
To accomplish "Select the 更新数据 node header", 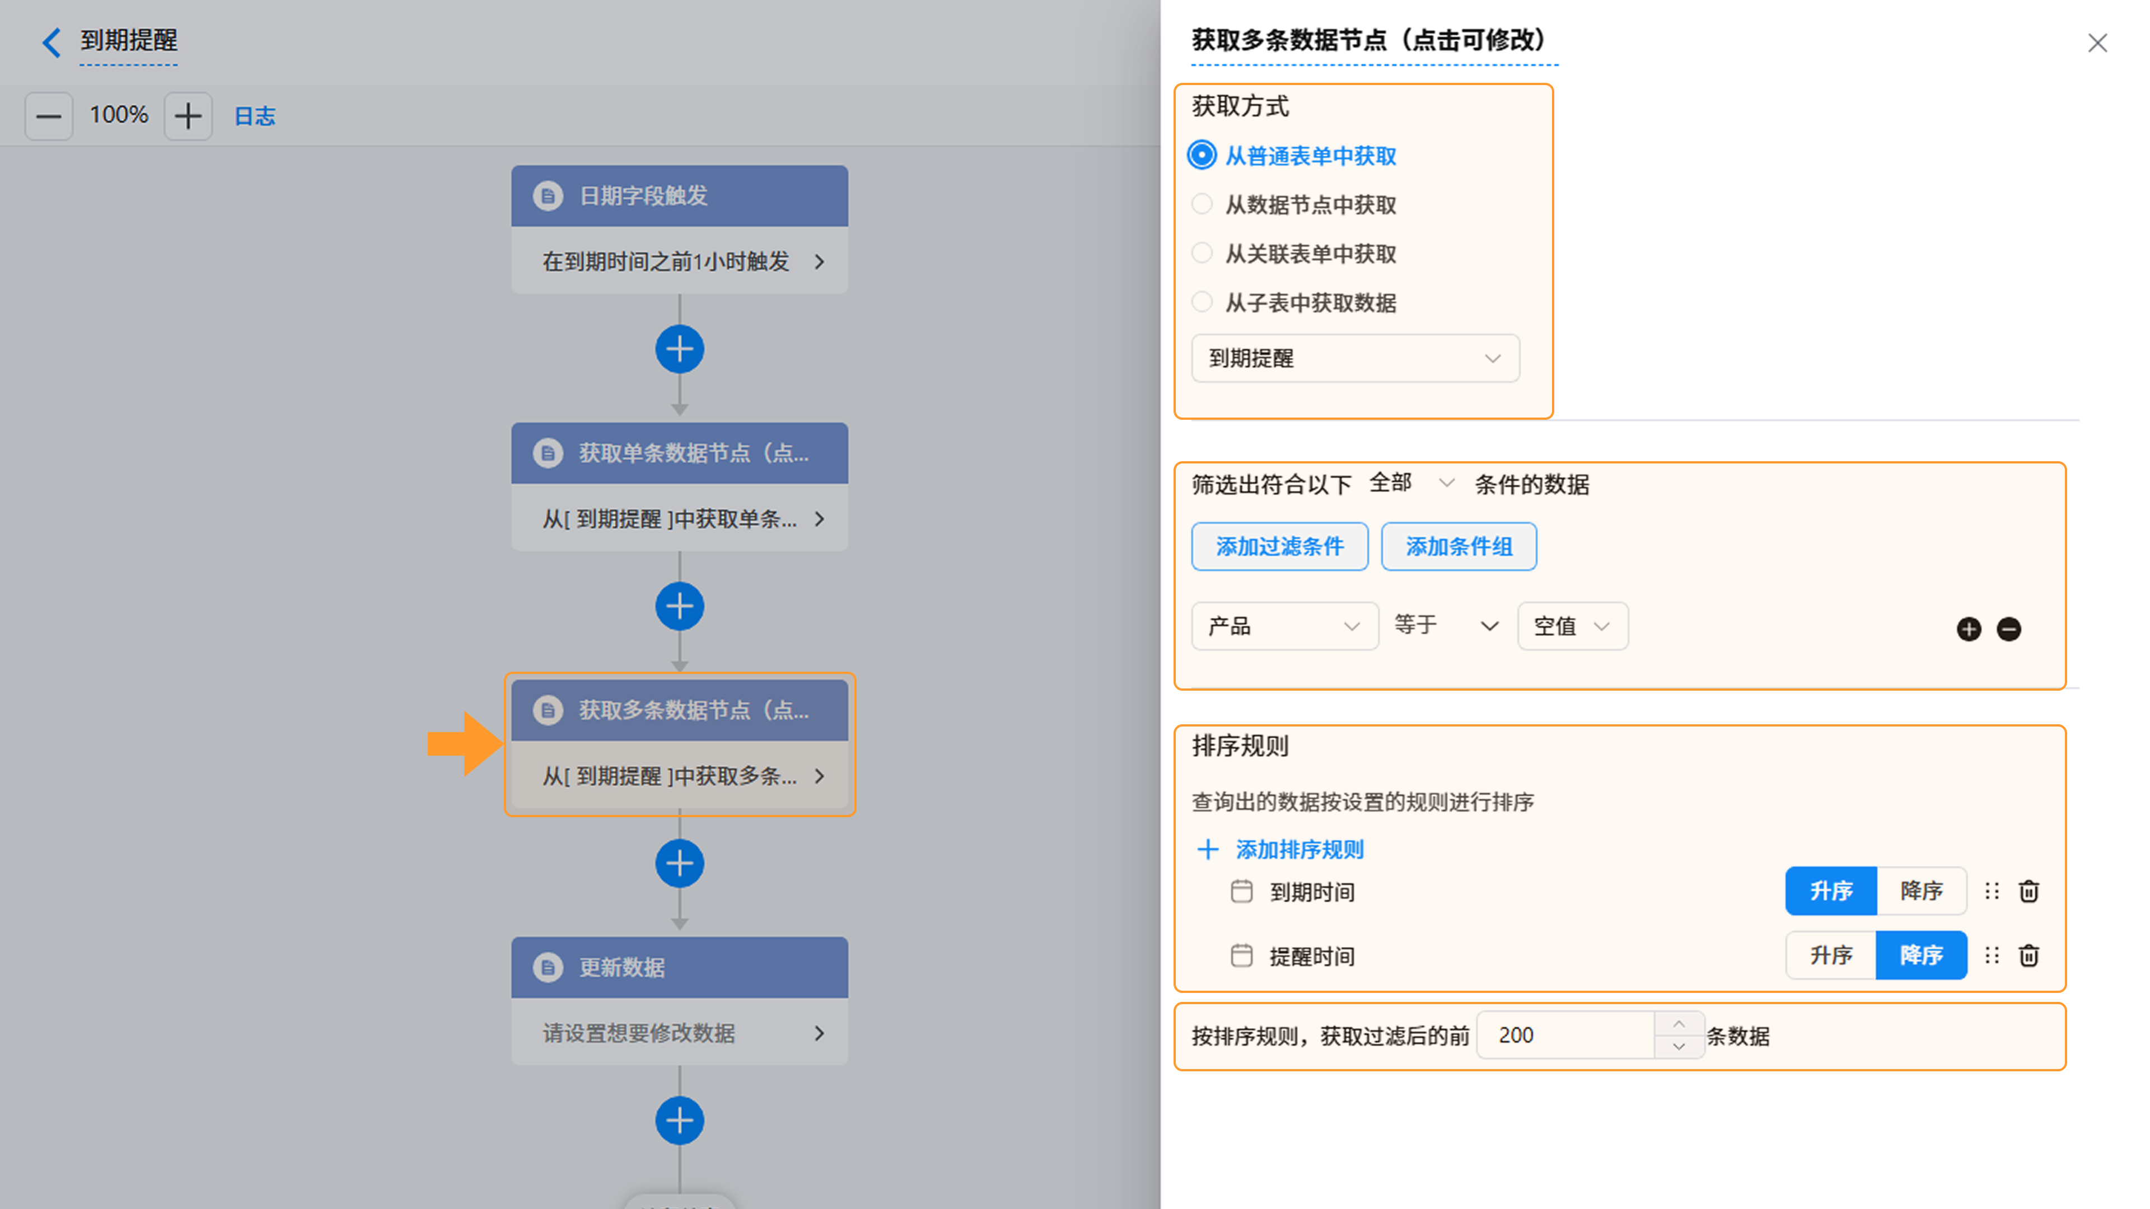I will click(679, 967).
